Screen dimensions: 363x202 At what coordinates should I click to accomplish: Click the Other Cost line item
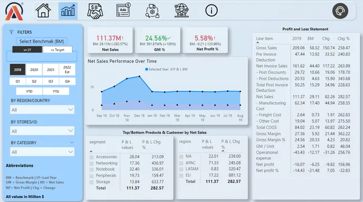point(268,121)
